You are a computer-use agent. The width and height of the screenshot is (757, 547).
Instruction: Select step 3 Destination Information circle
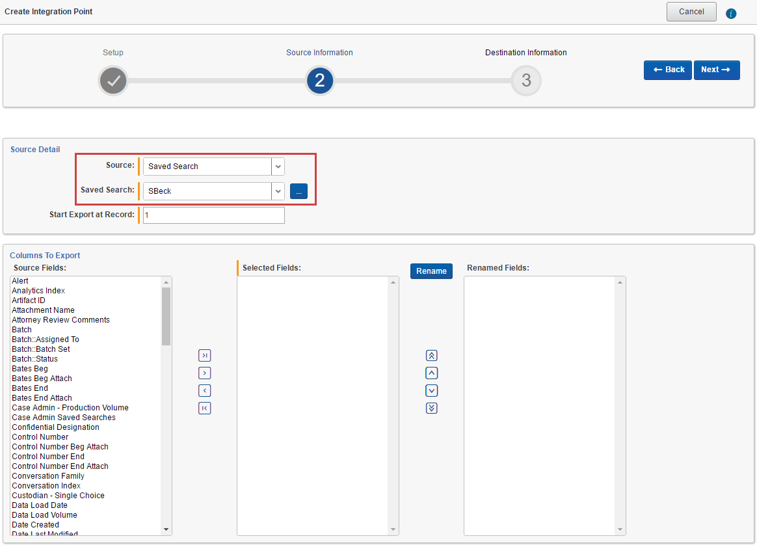[526, 81]
